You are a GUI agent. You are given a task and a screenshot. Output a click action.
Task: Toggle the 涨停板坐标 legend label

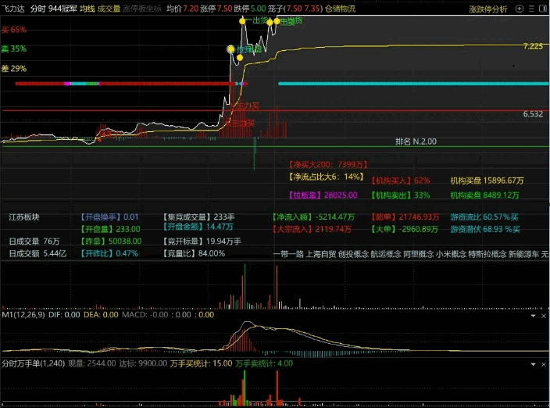(x=142, y=9)
